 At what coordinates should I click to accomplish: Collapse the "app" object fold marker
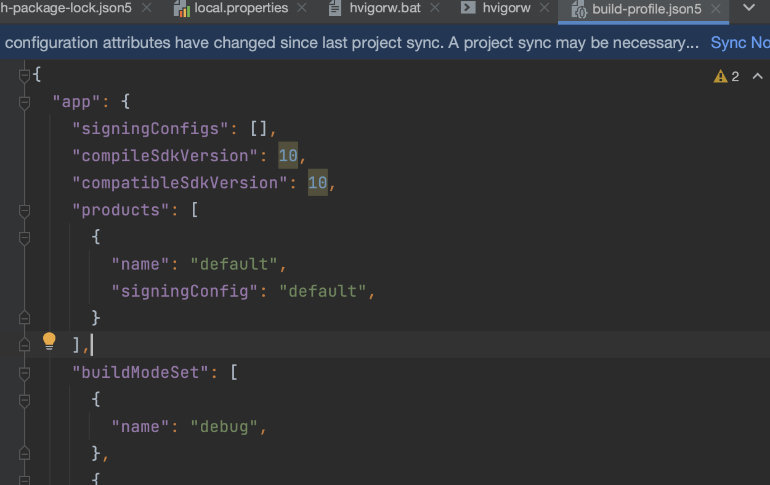[25, 102]
